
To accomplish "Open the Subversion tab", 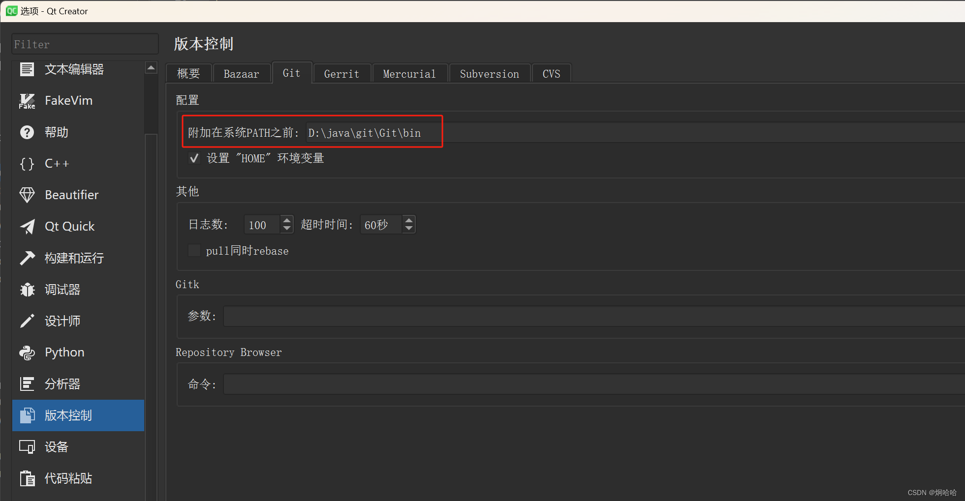I will (x=490, y=74).
